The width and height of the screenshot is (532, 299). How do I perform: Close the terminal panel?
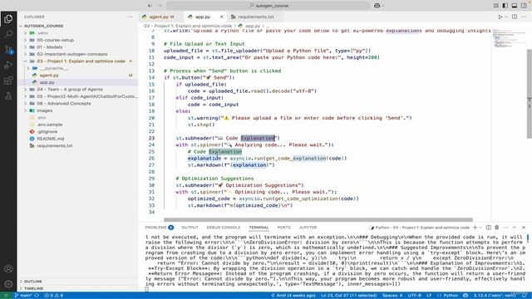click(x=524, y=228)
